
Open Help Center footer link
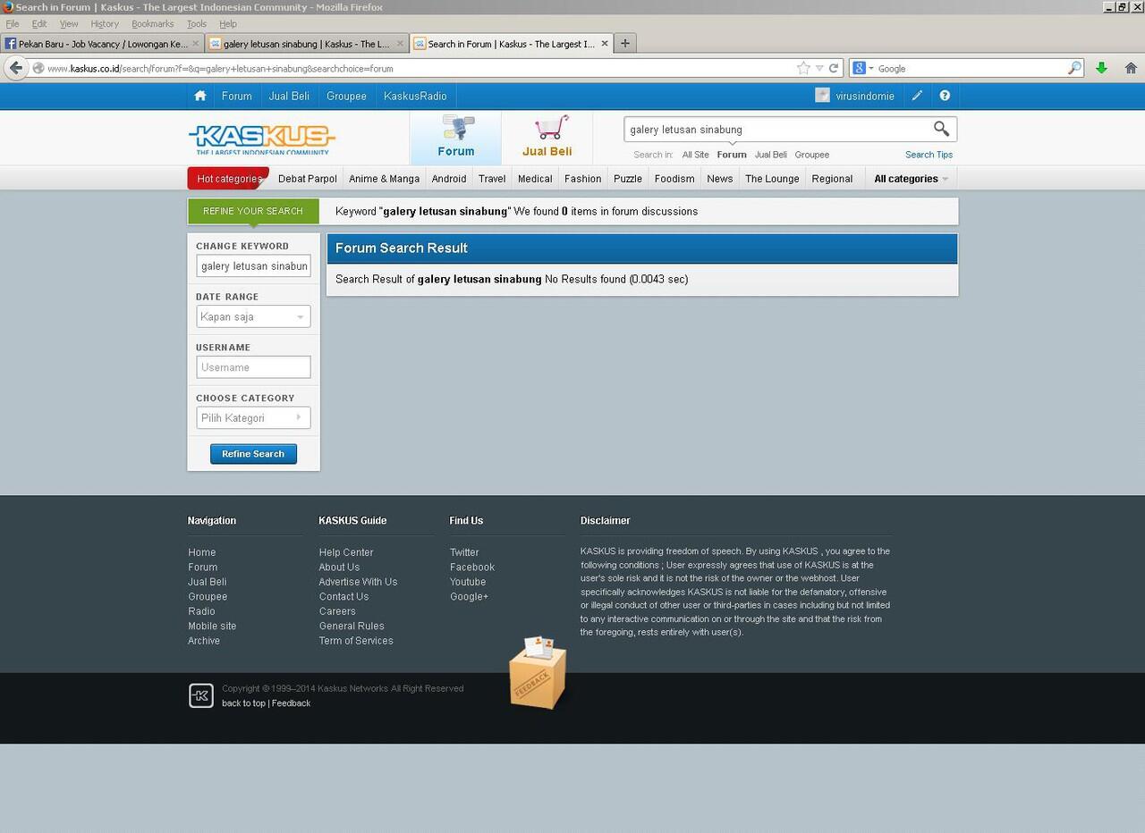pos(346,552)
